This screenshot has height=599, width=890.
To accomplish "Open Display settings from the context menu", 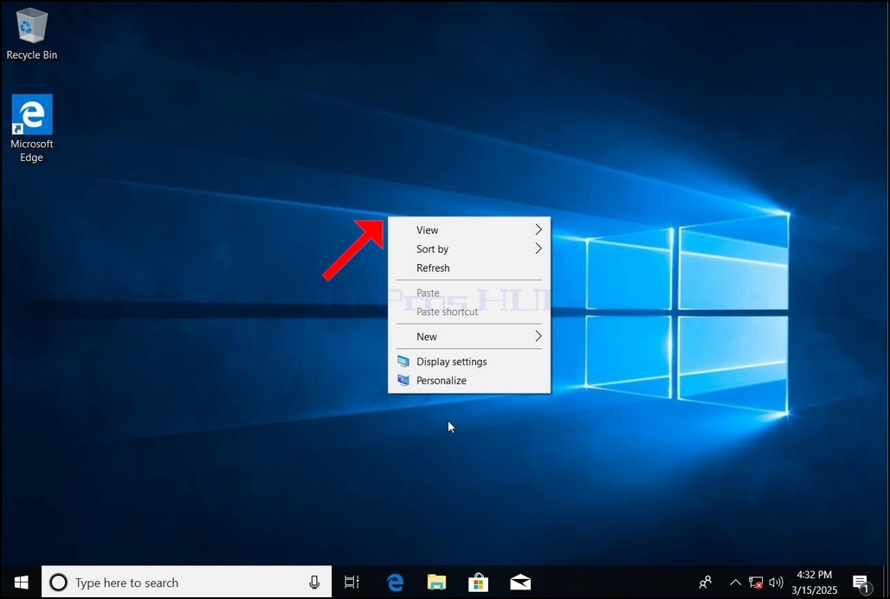I will [469, 361].
